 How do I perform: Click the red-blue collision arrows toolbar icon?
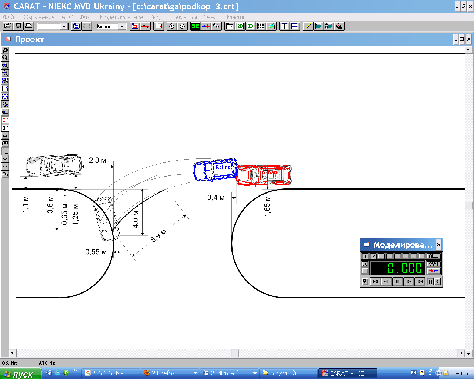click(x=206, y=26)
